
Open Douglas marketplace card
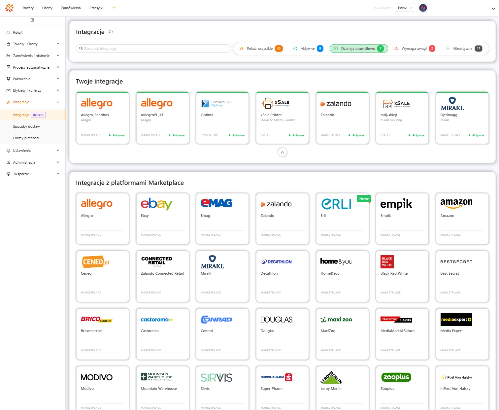283,334
